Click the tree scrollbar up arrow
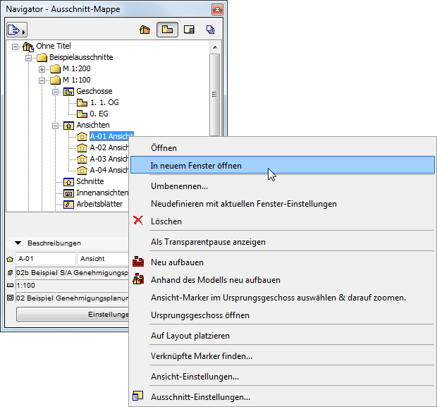The height and width of the screenshot is (407, 437). tap(215, 47)
